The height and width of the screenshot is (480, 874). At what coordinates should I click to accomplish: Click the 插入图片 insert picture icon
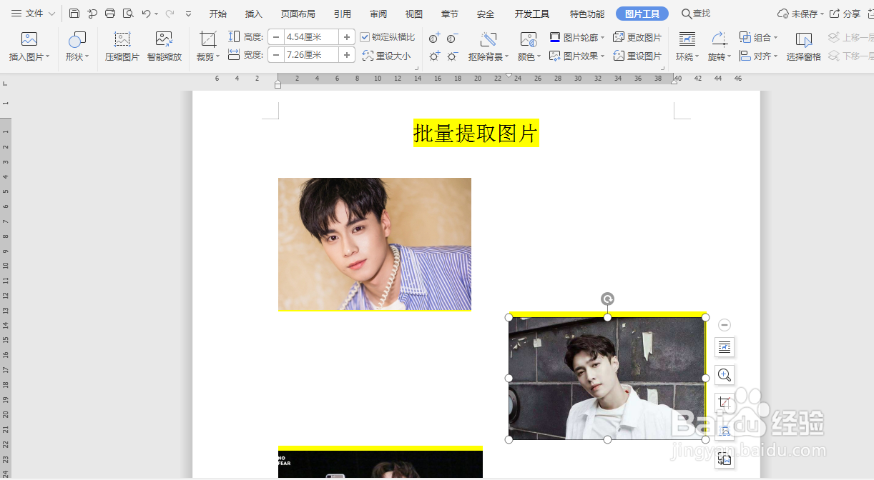(x=27, y=45)
